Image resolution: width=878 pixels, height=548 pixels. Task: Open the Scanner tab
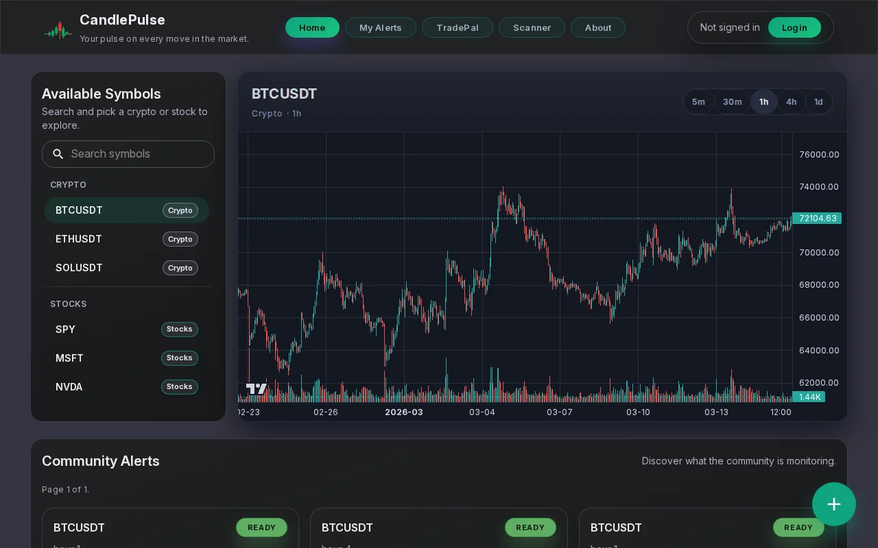tap(532, 27)
